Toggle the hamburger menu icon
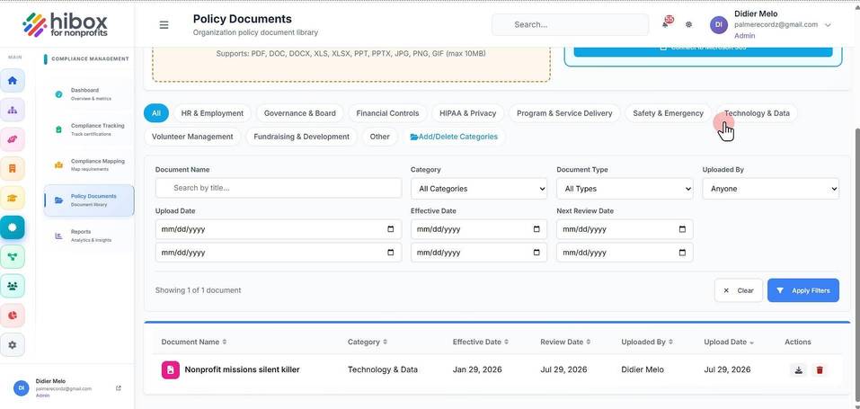The width and height of the screenshot is (860, 409). [x=164, y=24]
